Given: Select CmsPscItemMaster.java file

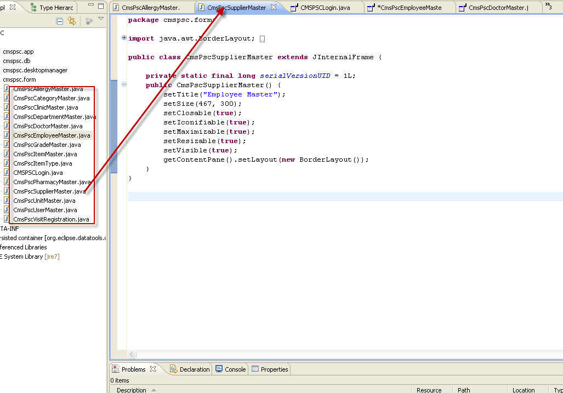Looking at the screenshot, I should 46,155.
